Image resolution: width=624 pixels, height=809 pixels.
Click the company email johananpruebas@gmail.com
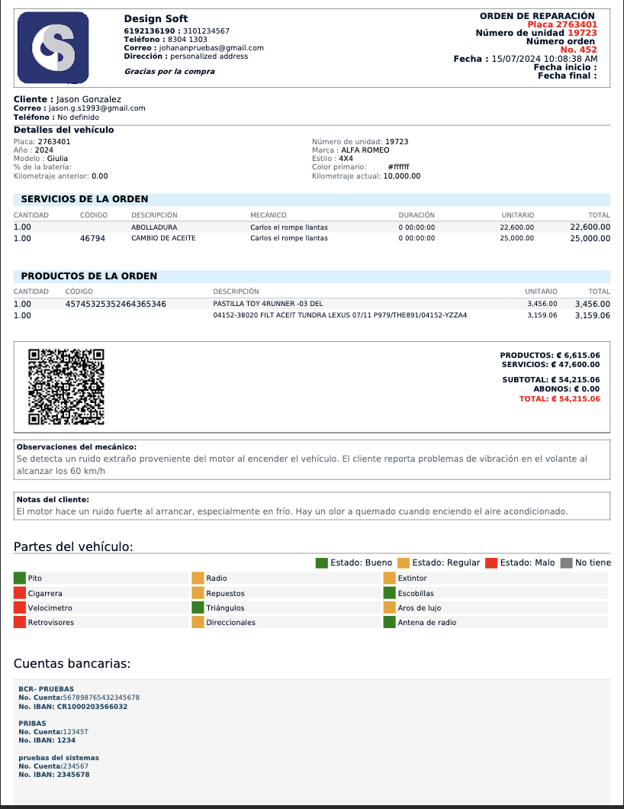pyautogui.click(x=211, y=48)
